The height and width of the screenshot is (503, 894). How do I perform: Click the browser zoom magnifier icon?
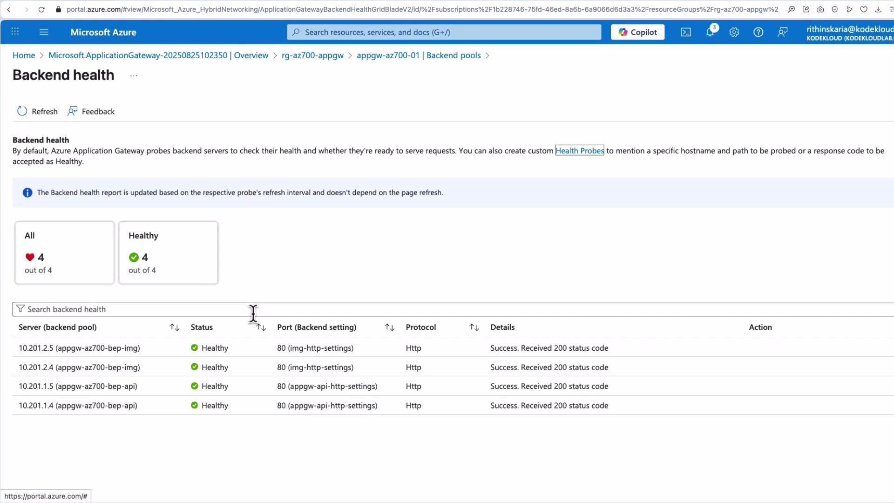click(x=791, y=9)
